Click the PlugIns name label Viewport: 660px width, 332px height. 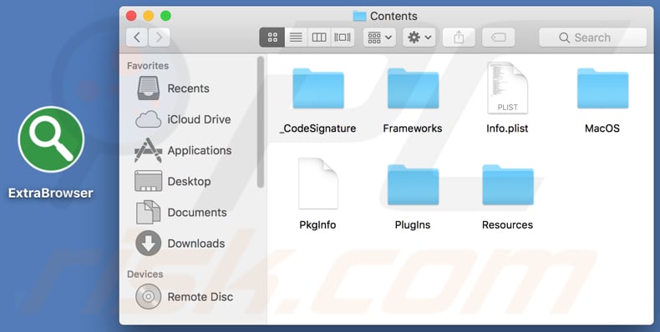coord(413,225)
